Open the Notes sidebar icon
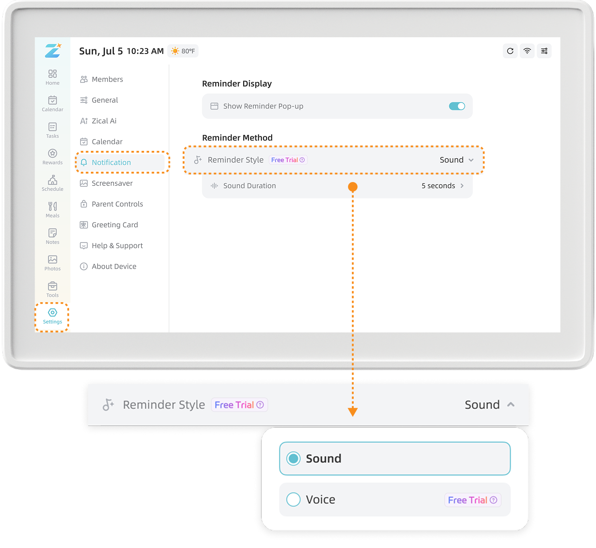The image size is (596, 548). pos(53,236)
